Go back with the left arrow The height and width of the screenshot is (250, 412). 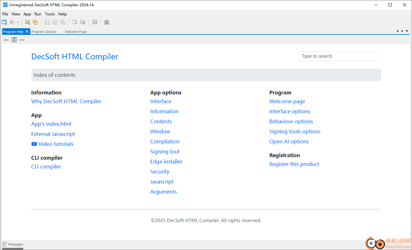click(6, 40)
